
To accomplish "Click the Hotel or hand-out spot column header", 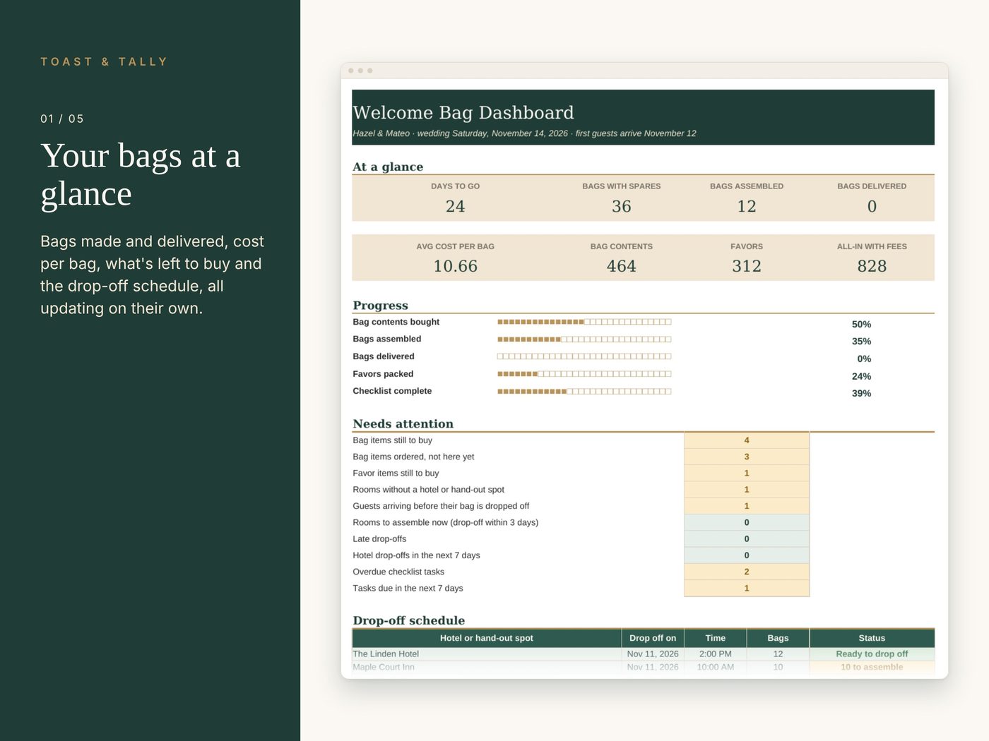I will coord(487,638).
